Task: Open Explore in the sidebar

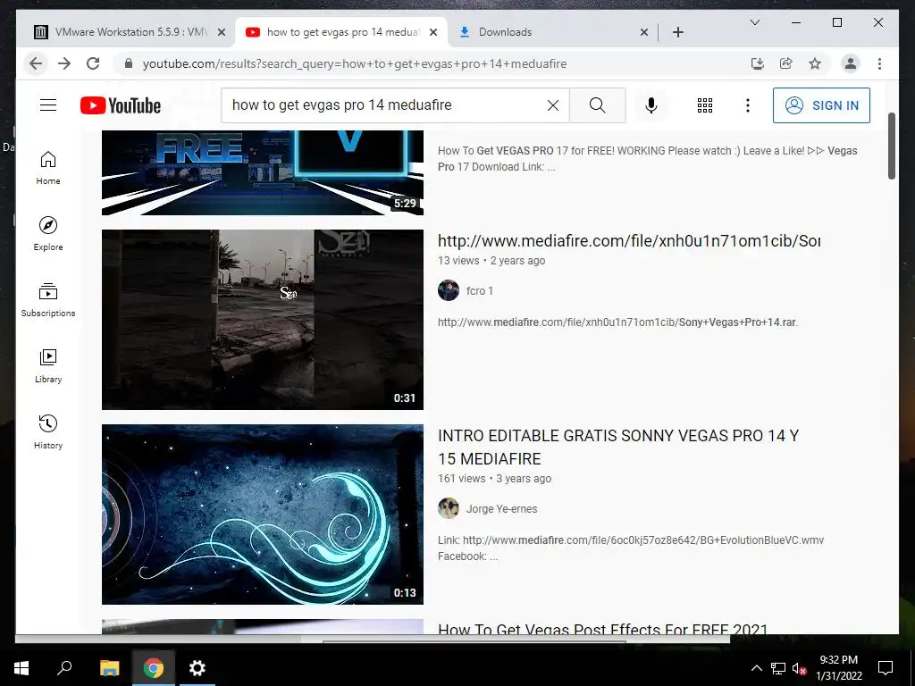Action: [x=48, y=234]
